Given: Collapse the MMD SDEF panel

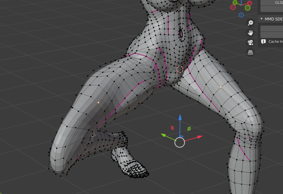Looking at the screenshot, I should (x=261, y=19).
